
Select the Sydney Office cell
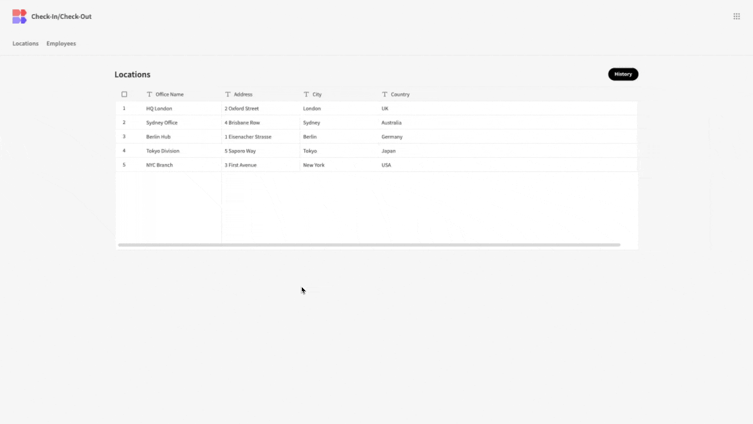182,122
